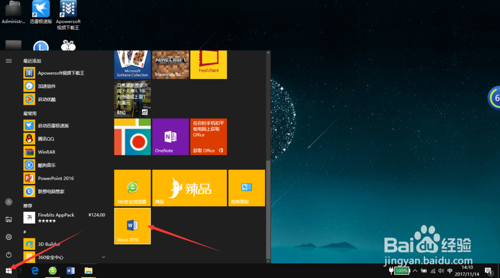Click the 最常用 section heading
Viewport: 500px width, 278px height.
point(29,113)
